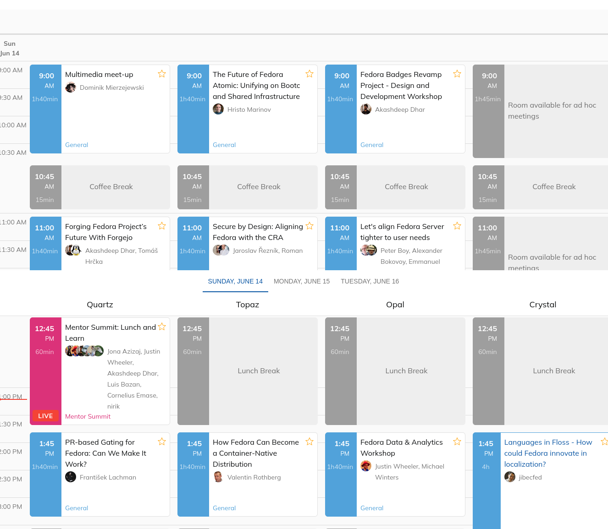
Task: Switch to Tuesday, June 16 tab
Action: pyautogui.click(x=370, y=281)
